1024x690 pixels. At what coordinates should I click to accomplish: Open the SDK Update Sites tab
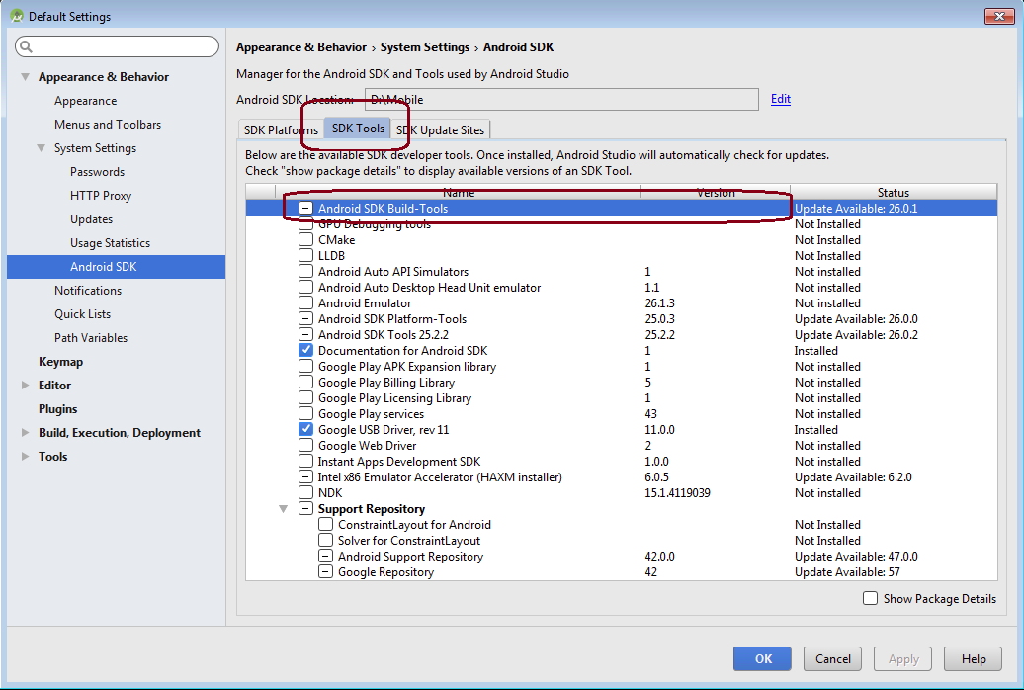[440, 130]
